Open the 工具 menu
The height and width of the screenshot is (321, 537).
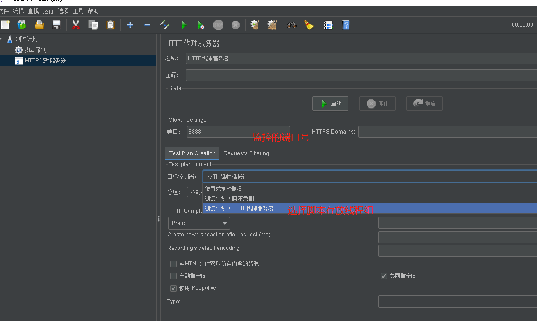click(x=78, y=11)
